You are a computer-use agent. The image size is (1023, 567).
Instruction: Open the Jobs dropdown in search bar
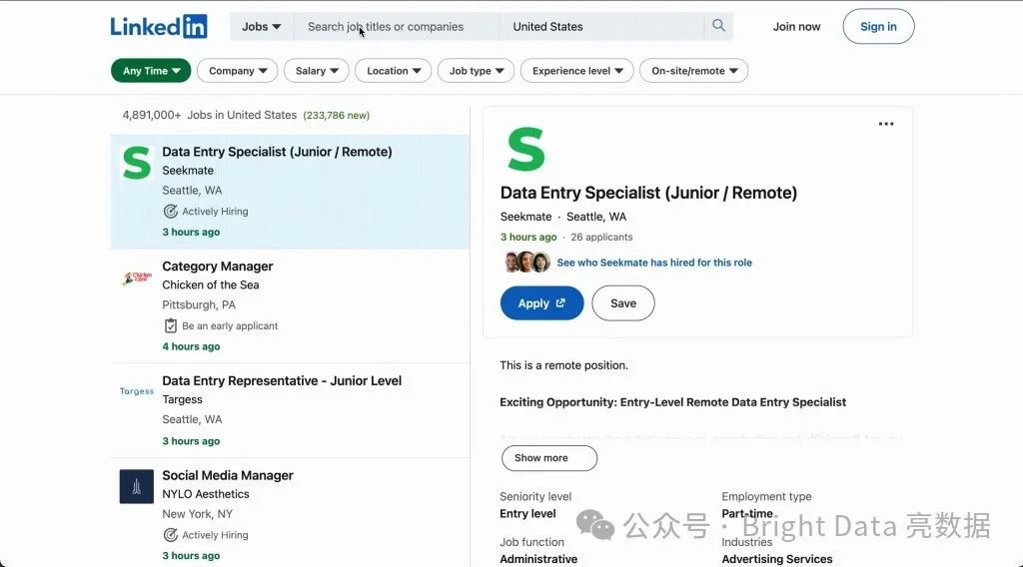click(261, 27)
